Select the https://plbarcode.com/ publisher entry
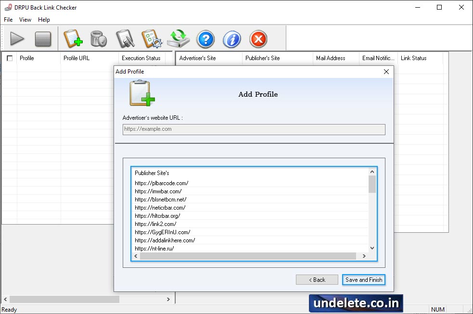The height and width of the screenshot is (314, 473). (x=161, y=183)
